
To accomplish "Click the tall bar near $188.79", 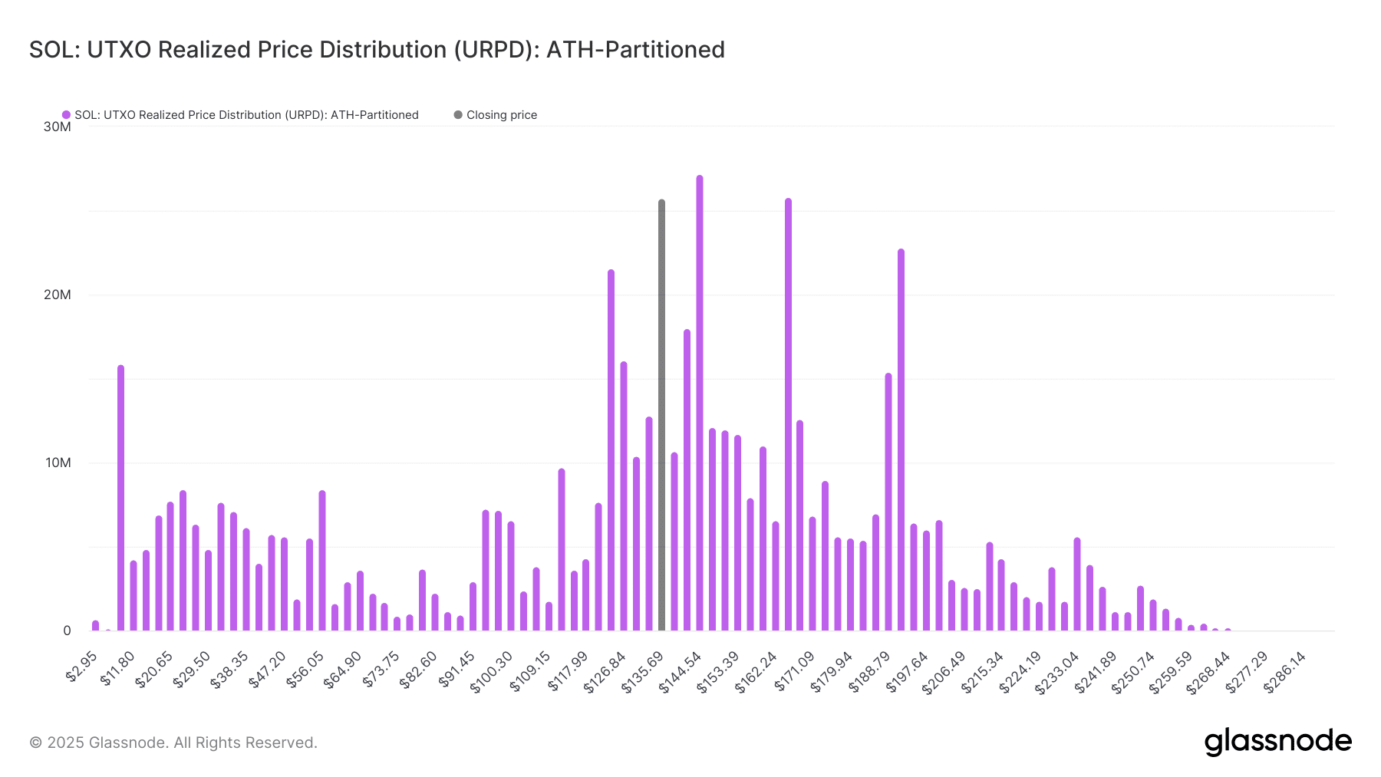I will (x=901, y=440).
